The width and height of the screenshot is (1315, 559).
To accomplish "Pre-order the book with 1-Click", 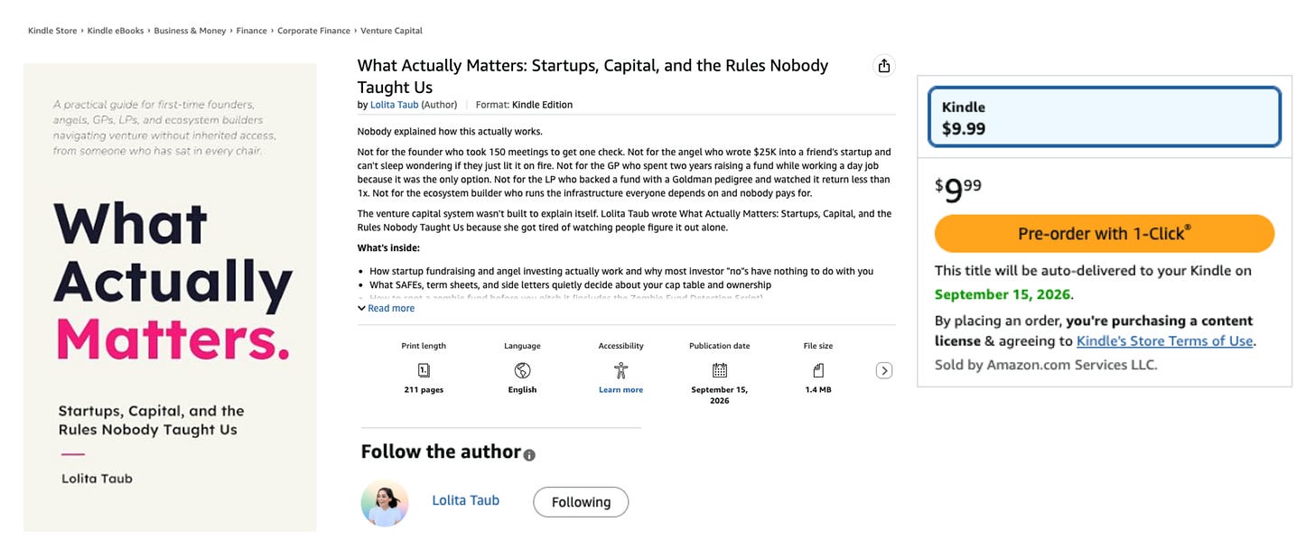I will (x=1105, y=233).
